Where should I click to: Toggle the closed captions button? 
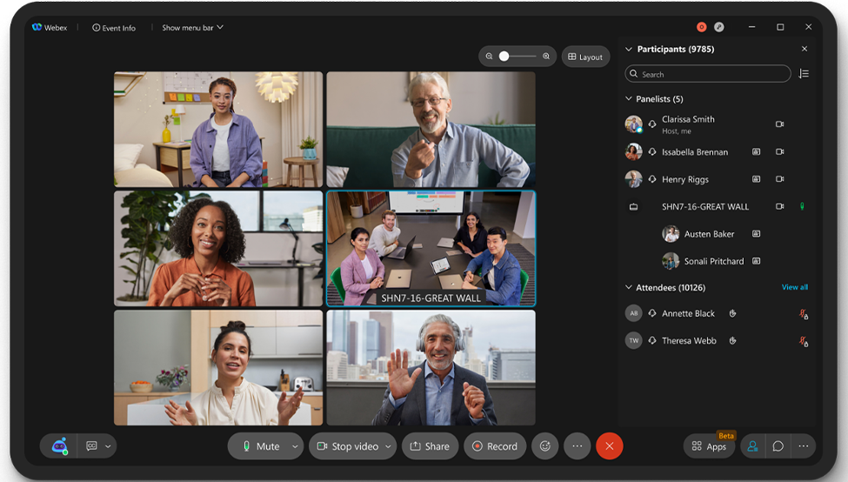[x=91, y=446]
